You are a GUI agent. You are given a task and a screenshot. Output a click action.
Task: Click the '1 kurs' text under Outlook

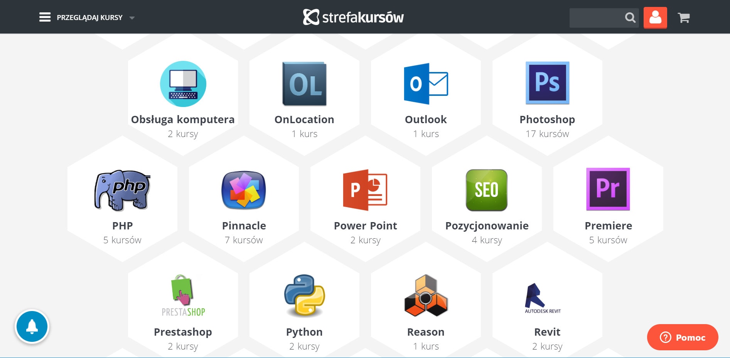pos(426,134)
